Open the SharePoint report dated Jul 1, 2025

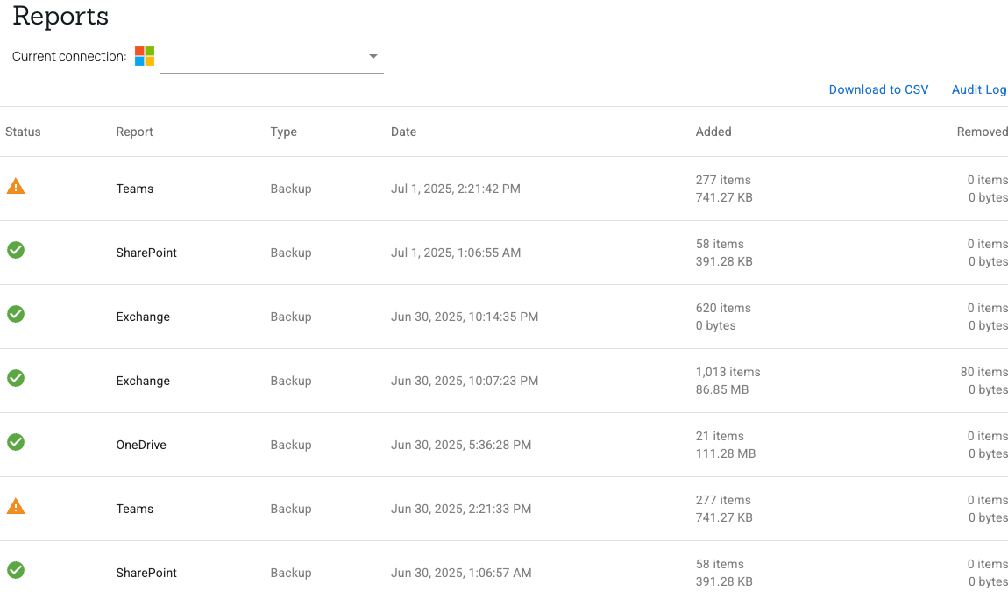146,253
